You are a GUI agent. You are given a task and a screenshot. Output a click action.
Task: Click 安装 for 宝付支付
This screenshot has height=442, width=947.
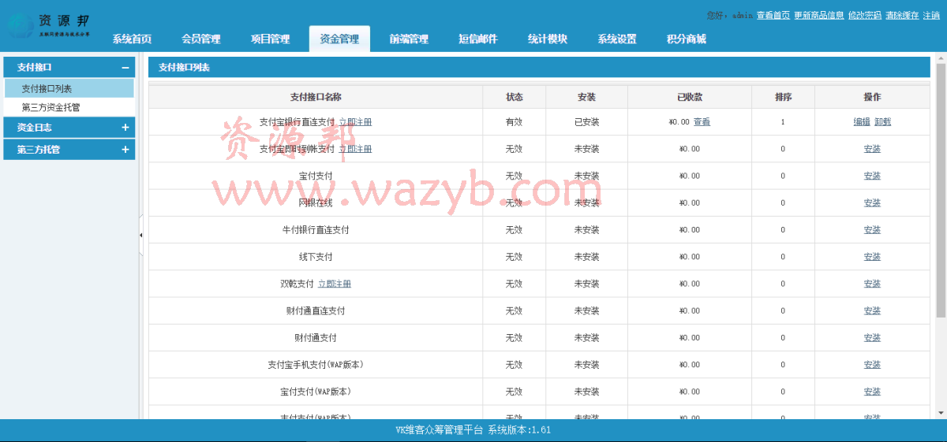[872, 176]
